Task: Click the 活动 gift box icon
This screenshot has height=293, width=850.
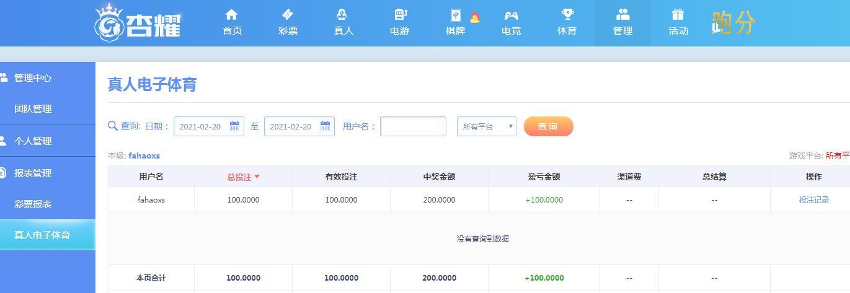Action: 678,14
